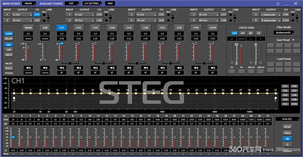303x157 pixels.
Task: Mute CH8 using its speaker icon
Action: click(179, 68)
